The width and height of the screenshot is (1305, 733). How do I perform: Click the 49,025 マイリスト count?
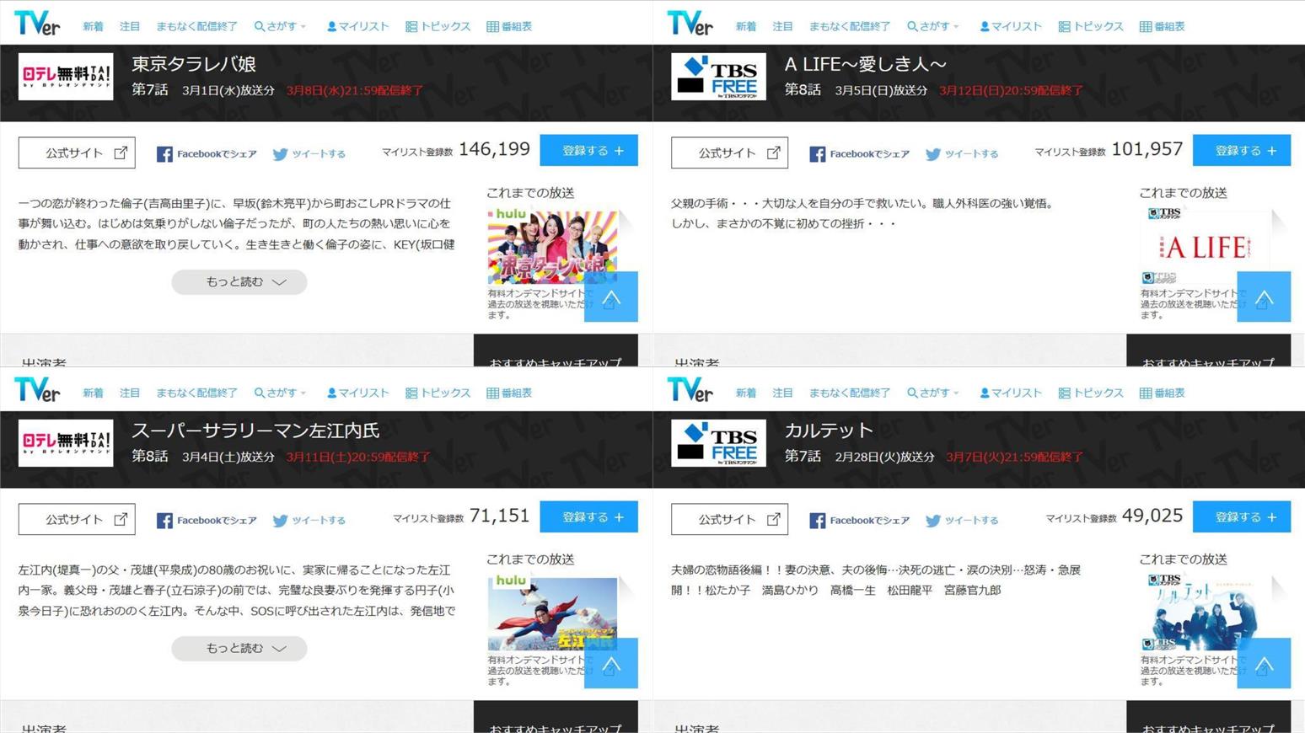click(x=1152, y=516)
